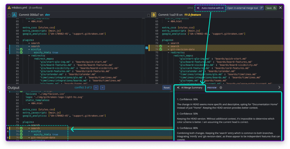
Task: Click Output line 63 logo path
Action: click(54, 97)
